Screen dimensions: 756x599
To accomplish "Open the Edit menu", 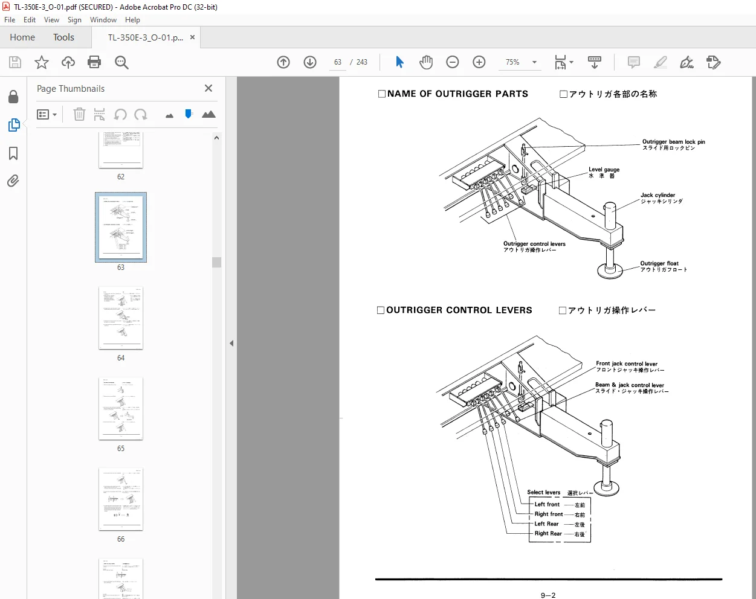I will click(x=30, y=20).
